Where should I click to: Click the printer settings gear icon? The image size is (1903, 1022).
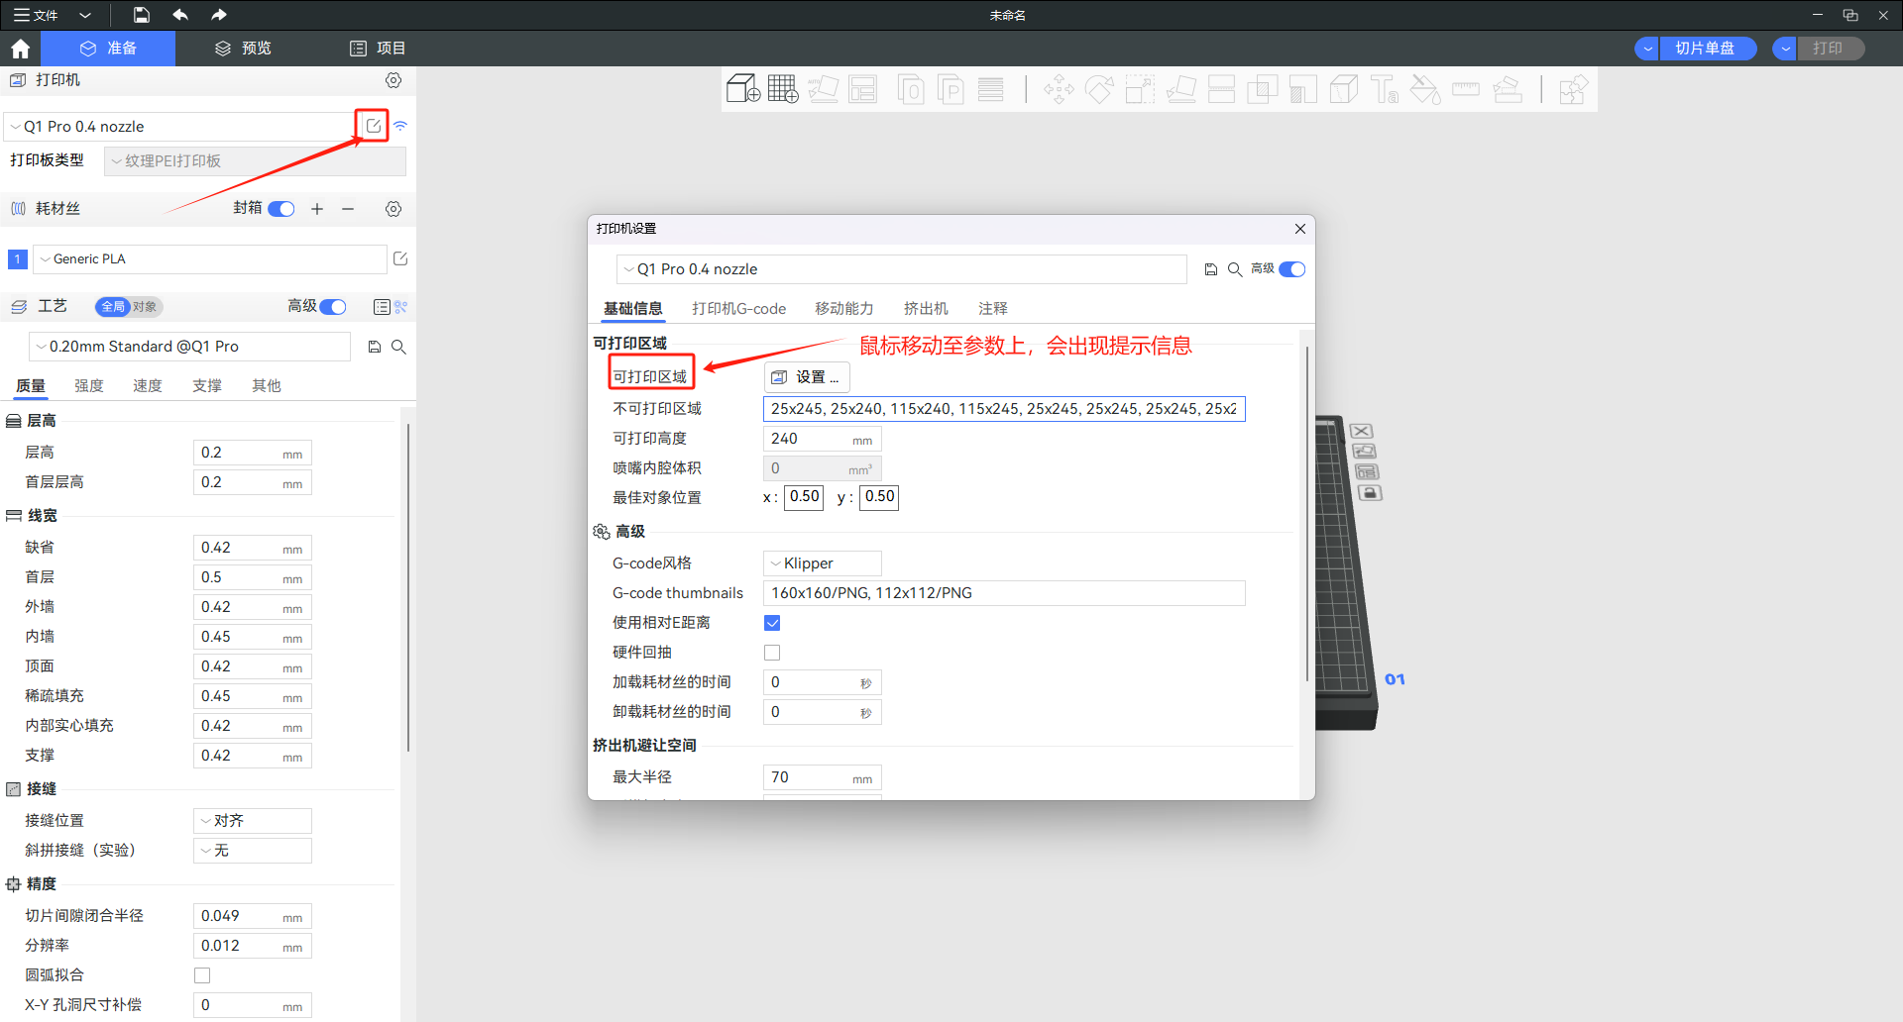[x=393, y=80]
